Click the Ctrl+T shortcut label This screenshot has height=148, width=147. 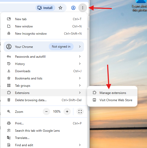pos(77,19)
